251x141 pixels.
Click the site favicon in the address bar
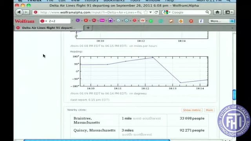pos(36,12)
